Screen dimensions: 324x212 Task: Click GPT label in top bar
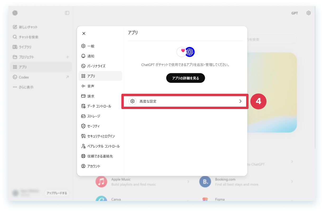pyautogui.click(x=295, y=13)
